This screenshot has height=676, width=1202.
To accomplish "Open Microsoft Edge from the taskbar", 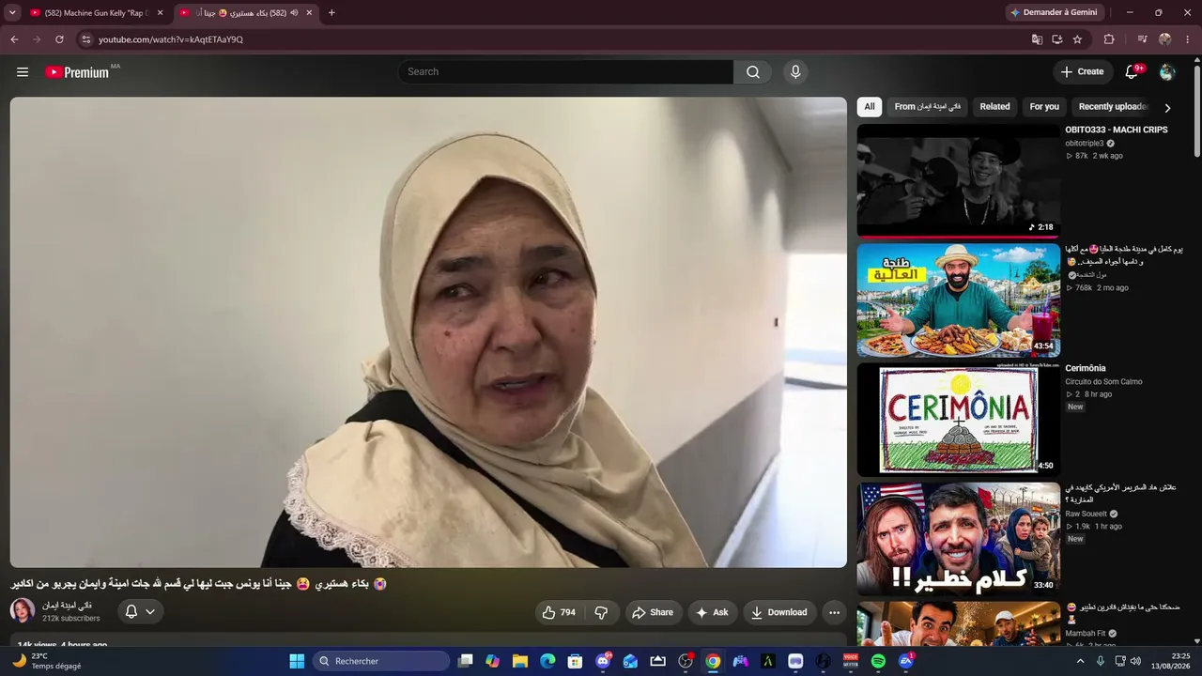I will click(547, 661).
